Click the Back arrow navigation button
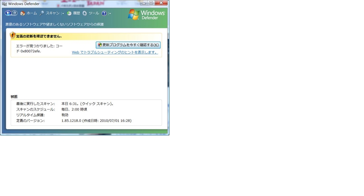This screenshot has height=196, width=364. click(x=8, y=13)
